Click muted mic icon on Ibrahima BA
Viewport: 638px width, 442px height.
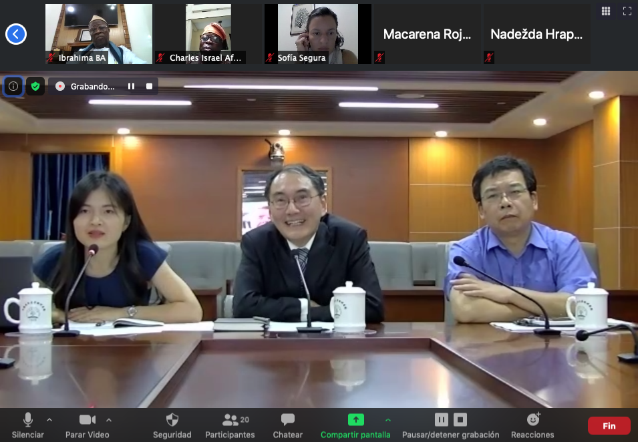click(51, 57)
